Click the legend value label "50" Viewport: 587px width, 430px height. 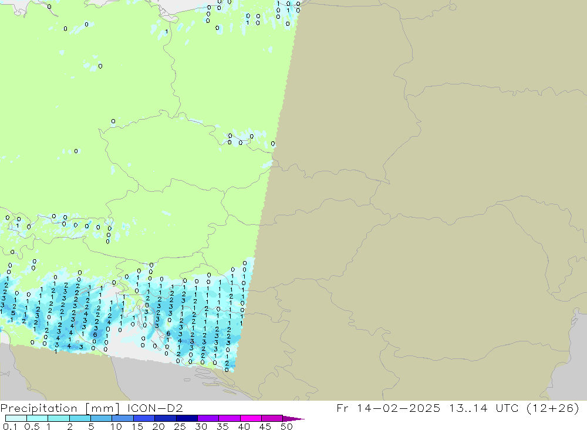pyautogui.click(x=286, y=426)
